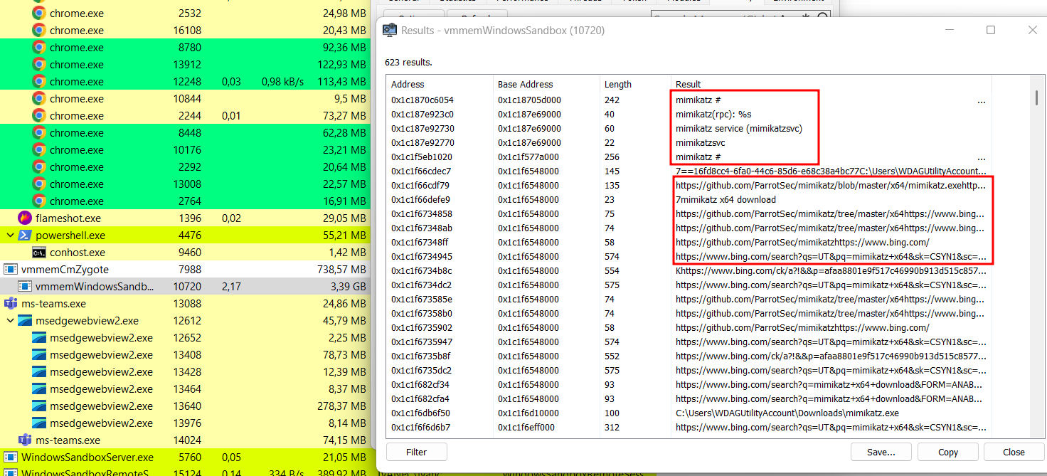Click the msedgewebview2.exe icon for PID 13408
Screen dimensions: 1047x476
tap(39, 355)
